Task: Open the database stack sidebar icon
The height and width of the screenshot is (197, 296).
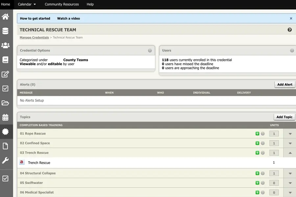Action: 5,31
